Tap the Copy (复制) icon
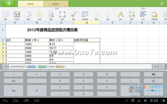The height and width of the screenshot is (104, 167). [x=28, y=15]
